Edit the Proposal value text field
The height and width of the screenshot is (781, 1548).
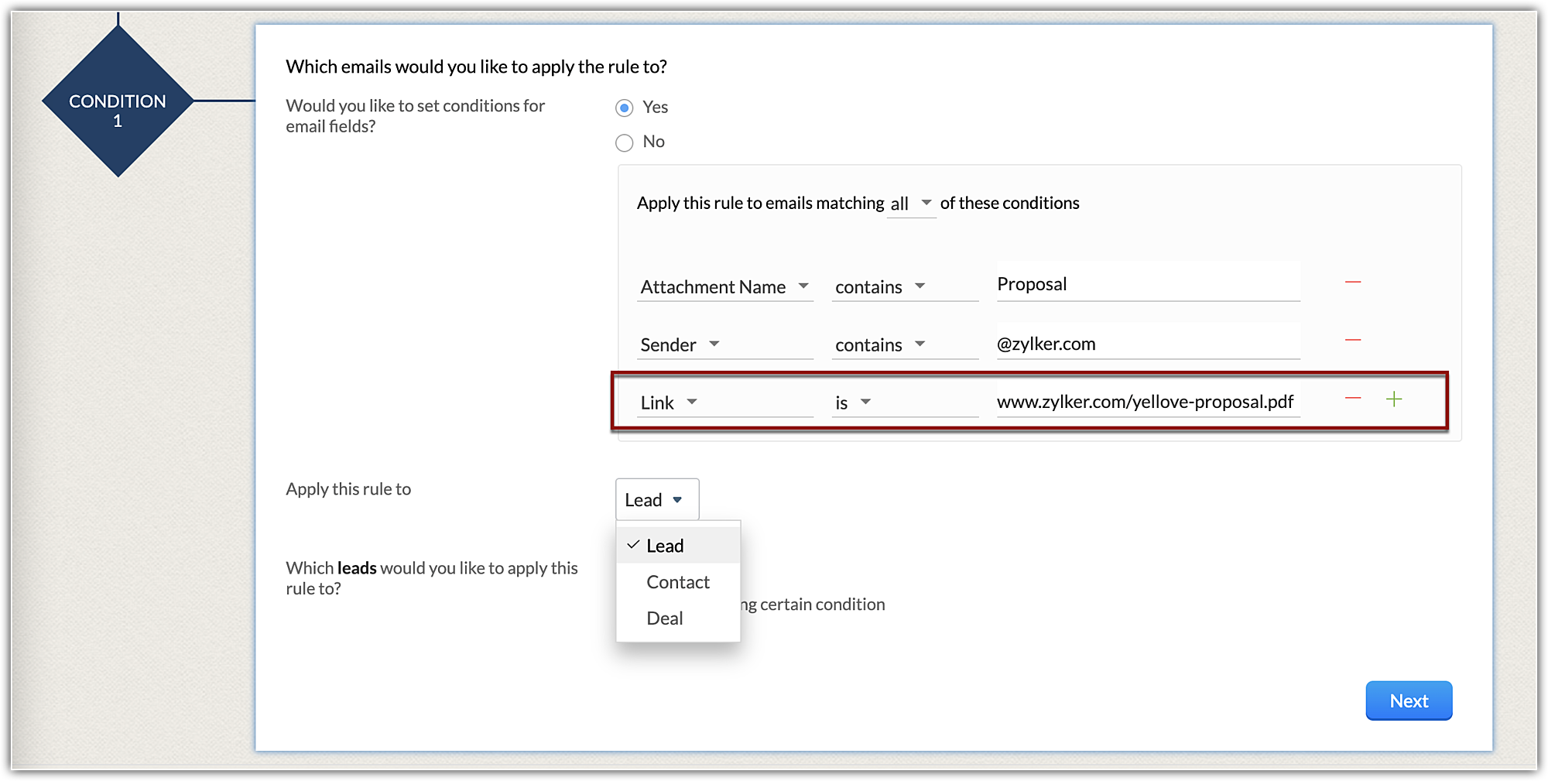coord(1147,285)
